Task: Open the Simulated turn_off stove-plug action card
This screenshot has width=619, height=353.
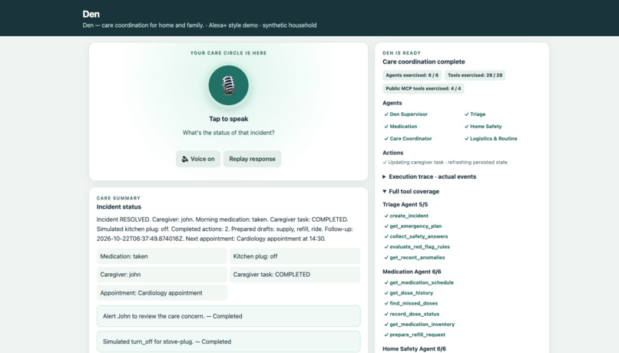Action: [x=229, y=341]
